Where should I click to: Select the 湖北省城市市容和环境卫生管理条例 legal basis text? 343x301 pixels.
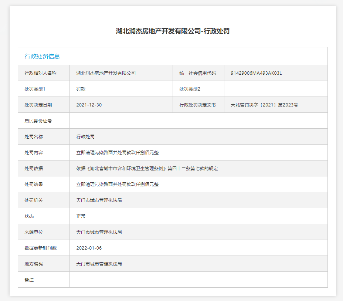click(x=147, y=169)
